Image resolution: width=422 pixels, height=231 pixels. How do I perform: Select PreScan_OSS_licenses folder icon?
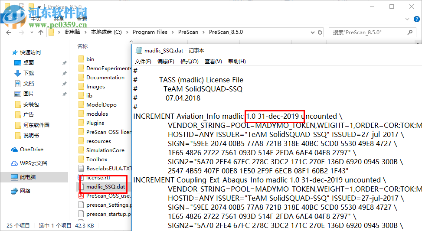pyautogui.click(x=81, y=132)
